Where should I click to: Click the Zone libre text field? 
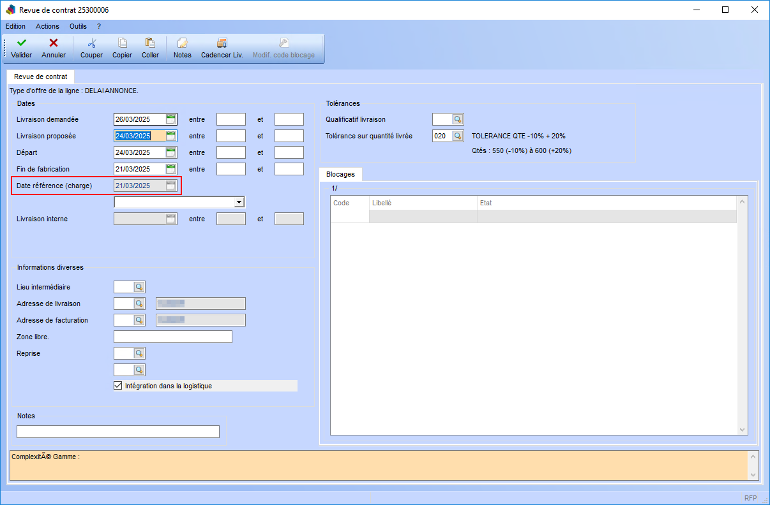click(172, 337)
